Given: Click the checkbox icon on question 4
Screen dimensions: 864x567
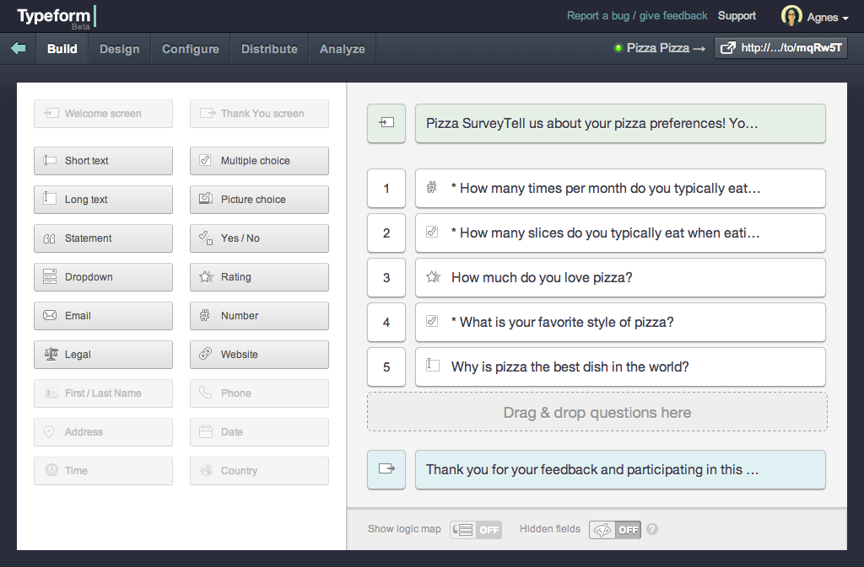Looking at the screenshot, I should tap(432, 321).
